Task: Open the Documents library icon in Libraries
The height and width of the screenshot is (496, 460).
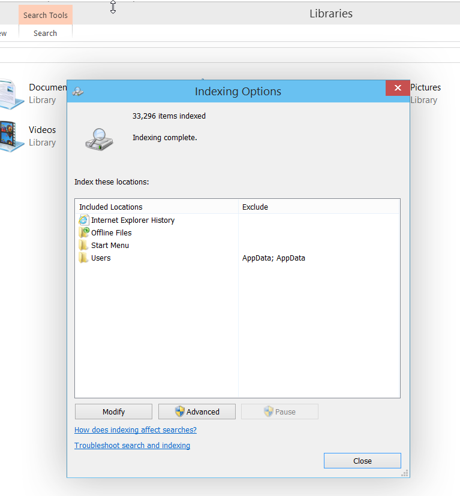Action: pos(11,94)
